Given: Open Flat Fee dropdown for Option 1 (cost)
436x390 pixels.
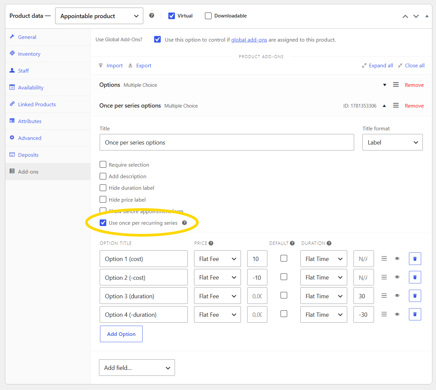Looking at the screenshot, I should tap(218, 259).
